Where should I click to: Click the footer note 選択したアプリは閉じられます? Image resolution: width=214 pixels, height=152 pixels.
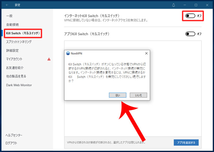[x=106, y=143]
